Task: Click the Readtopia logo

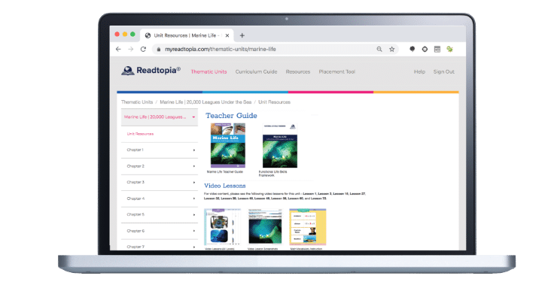Action: coord(151,71)
